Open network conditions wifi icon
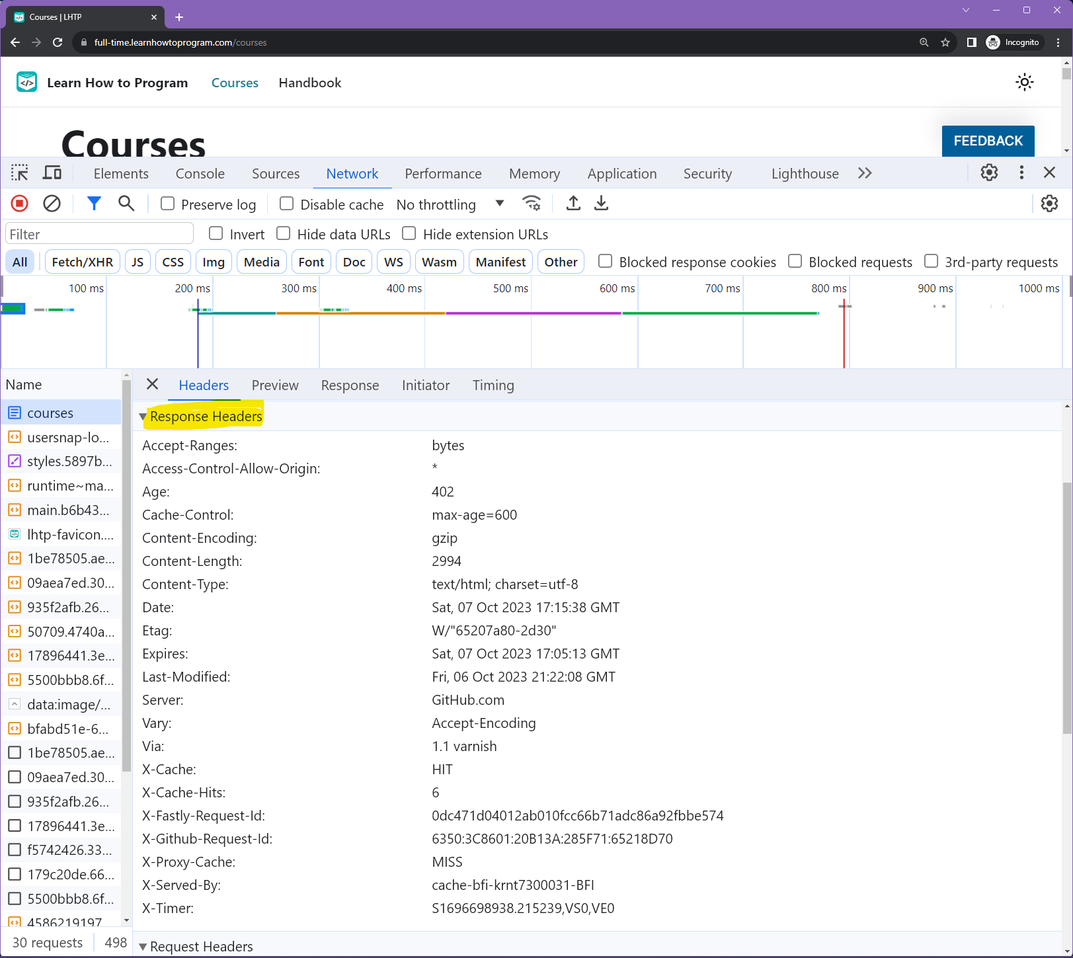This screenshot has width=1073, height=958. 532,204
